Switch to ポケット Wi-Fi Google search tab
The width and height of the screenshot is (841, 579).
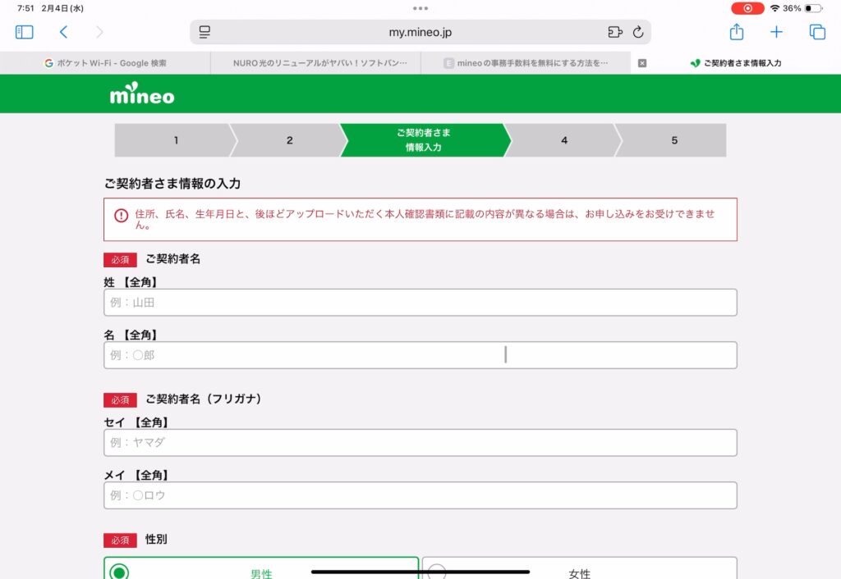[105, 63]
